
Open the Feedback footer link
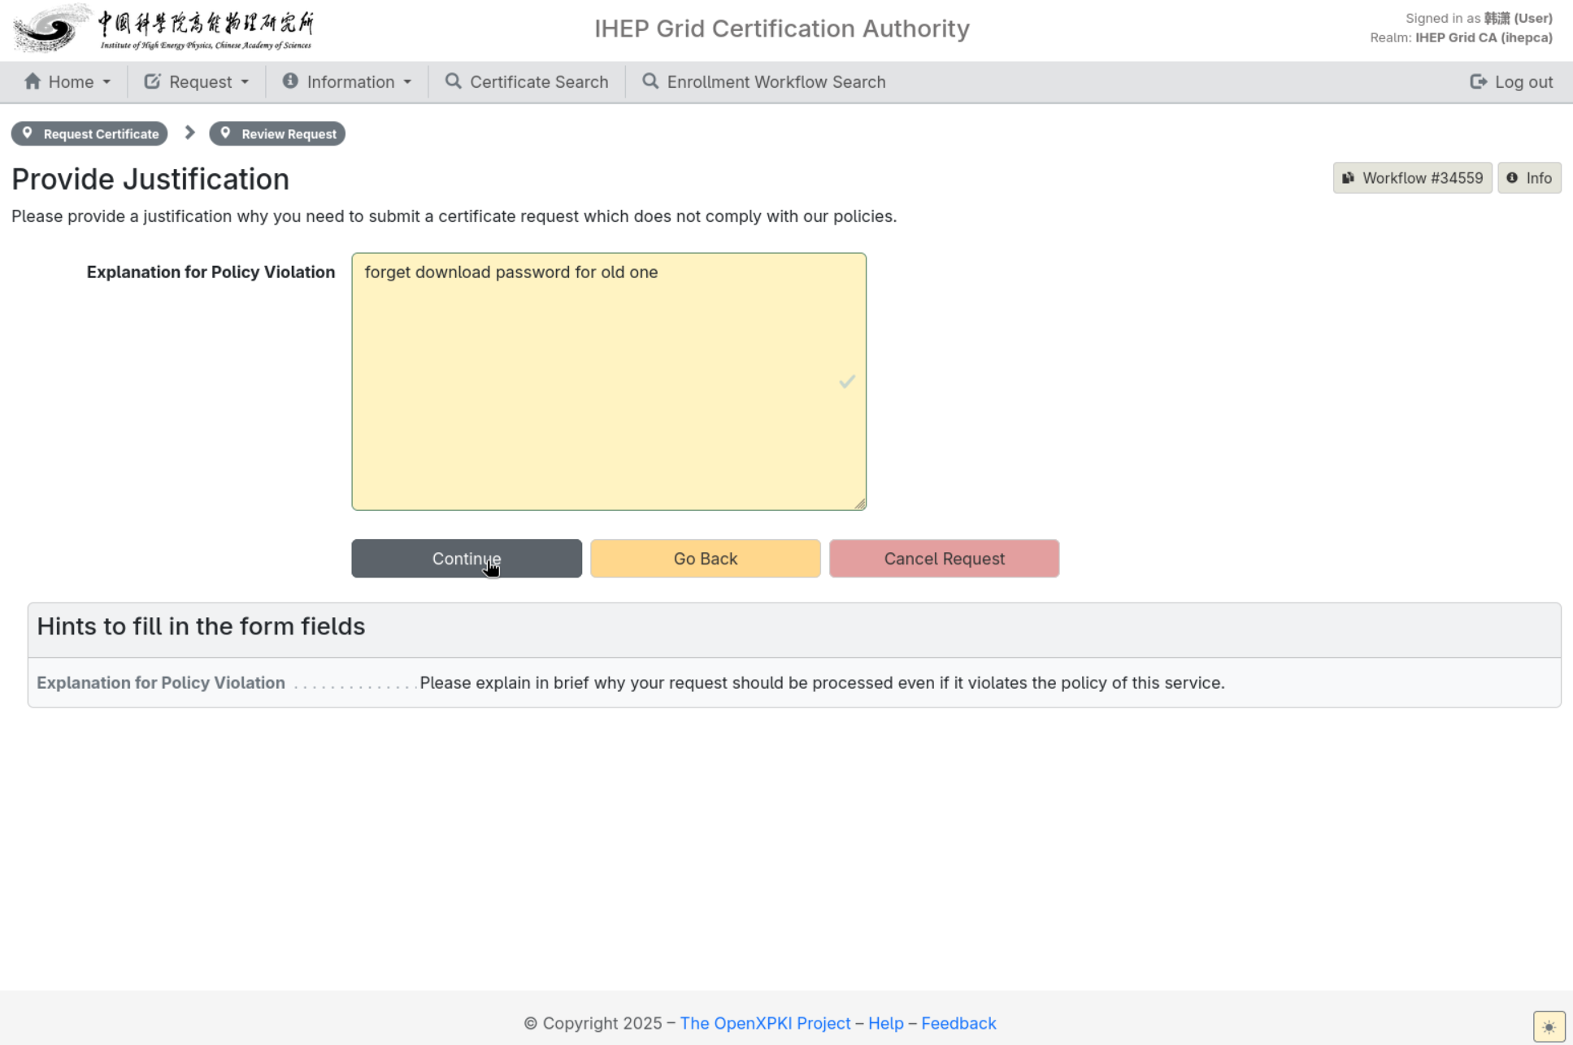[x=958, y=1023]
